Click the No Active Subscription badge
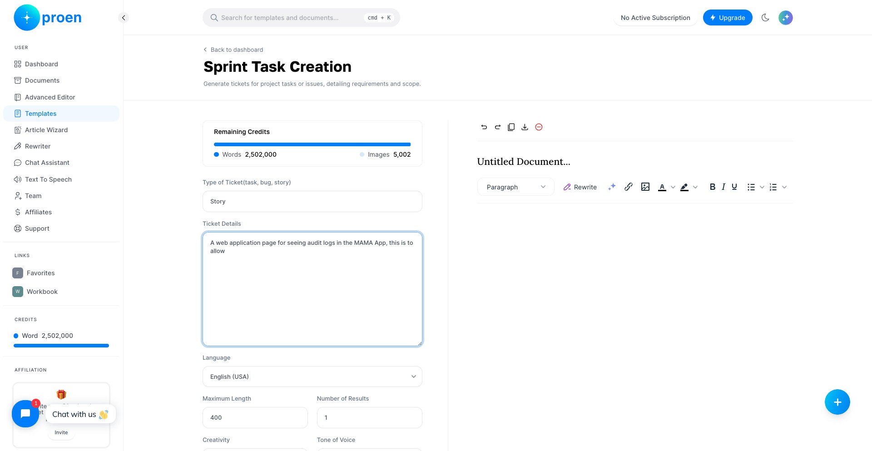872x451 pixels. pos(655,18)
